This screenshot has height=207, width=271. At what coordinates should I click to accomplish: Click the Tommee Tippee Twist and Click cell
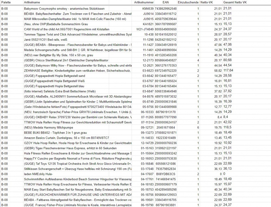click(x=77, y=35)
